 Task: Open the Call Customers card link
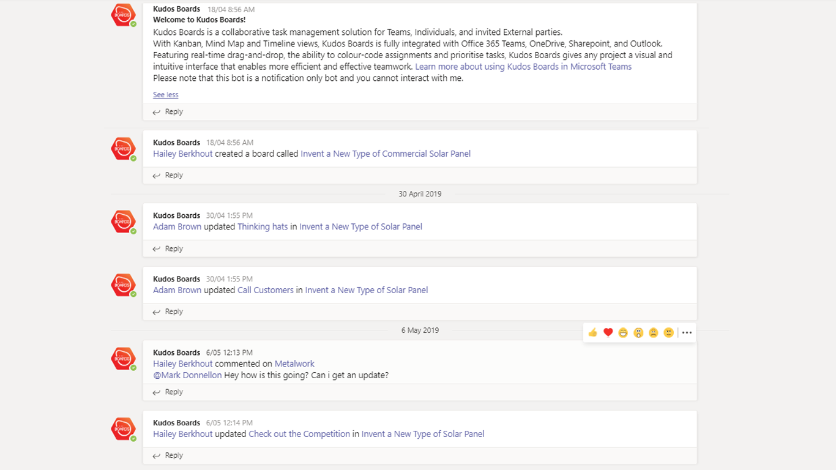coord(266,291)
